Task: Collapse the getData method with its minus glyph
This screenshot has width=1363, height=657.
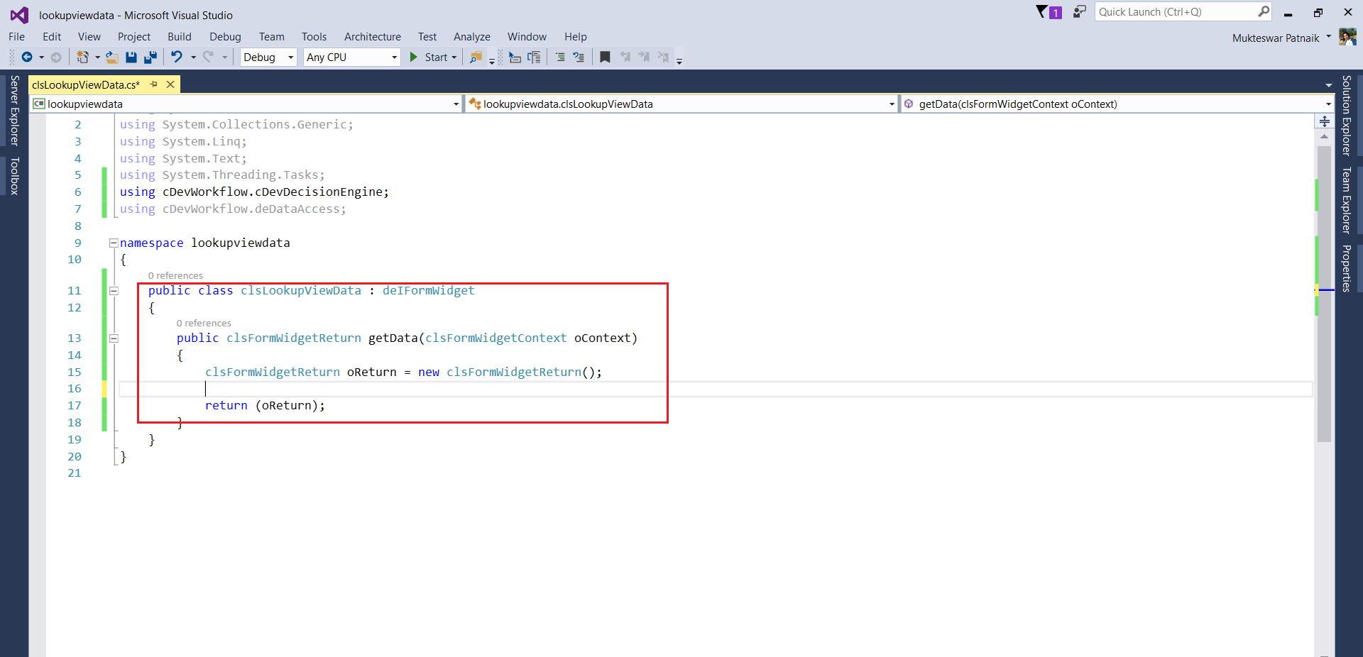Action: point(114,338)
